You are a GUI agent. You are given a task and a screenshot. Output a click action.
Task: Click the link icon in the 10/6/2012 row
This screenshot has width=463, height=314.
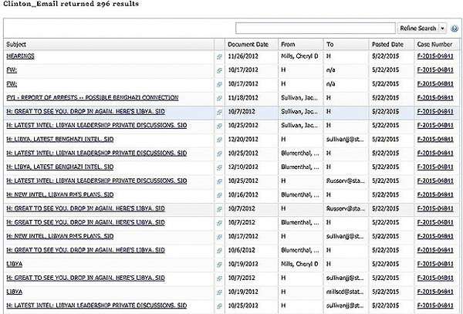[219, 251]
